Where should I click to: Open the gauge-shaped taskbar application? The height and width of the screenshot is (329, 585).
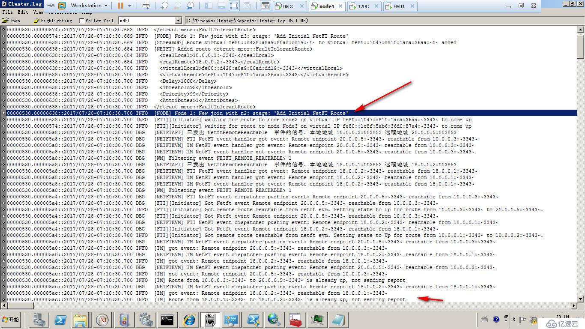click(x=102, y=320)
